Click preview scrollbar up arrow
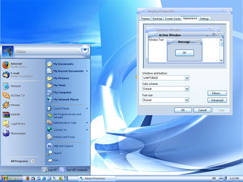This screenshot has height=182, width=243. point(221,40)
